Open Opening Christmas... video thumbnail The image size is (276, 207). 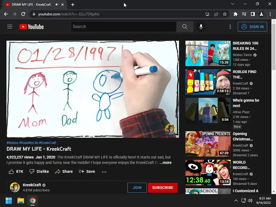tap(208, 144)
